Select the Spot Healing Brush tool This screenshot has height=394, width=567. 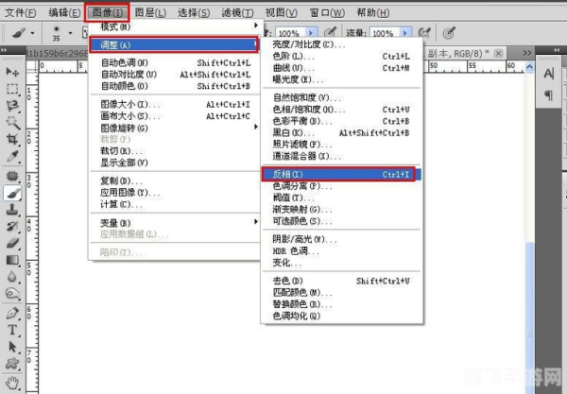click(12, 176)
